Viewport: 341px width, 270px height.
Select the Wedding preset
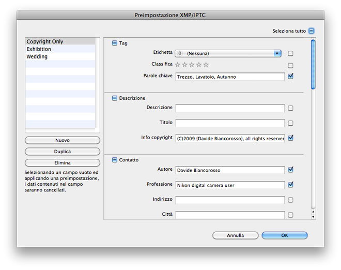click(x=60, y=56)
